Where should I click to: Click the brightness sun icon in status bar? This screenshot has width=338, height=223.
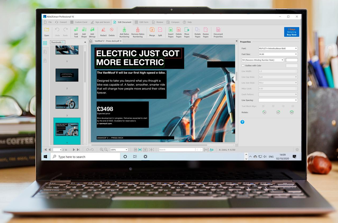point(297,150)
